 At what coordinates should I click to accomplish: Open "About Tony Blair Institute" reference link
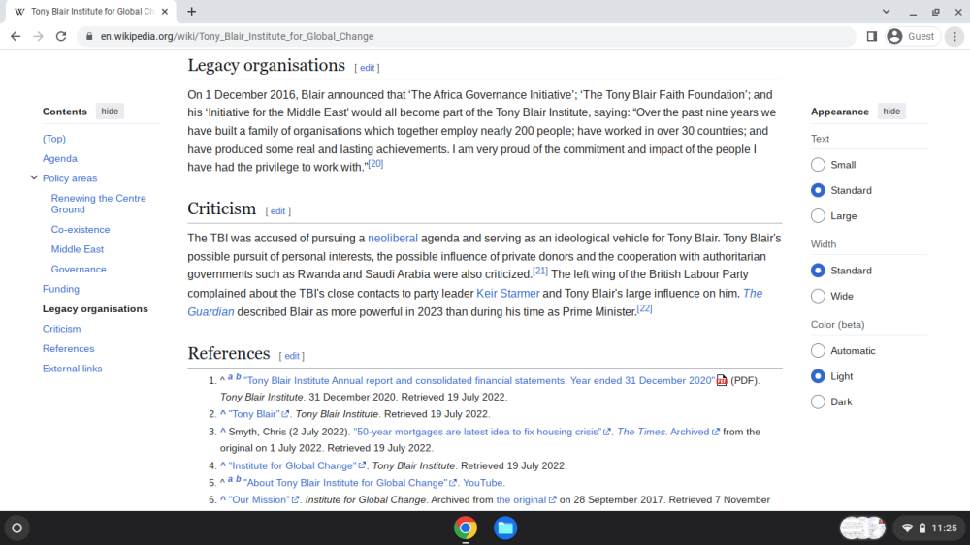[x=346, y=483]
